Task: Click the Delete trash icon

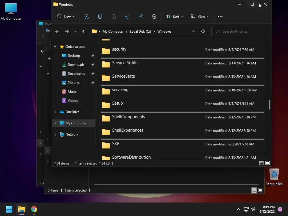Action: point(154,17)
